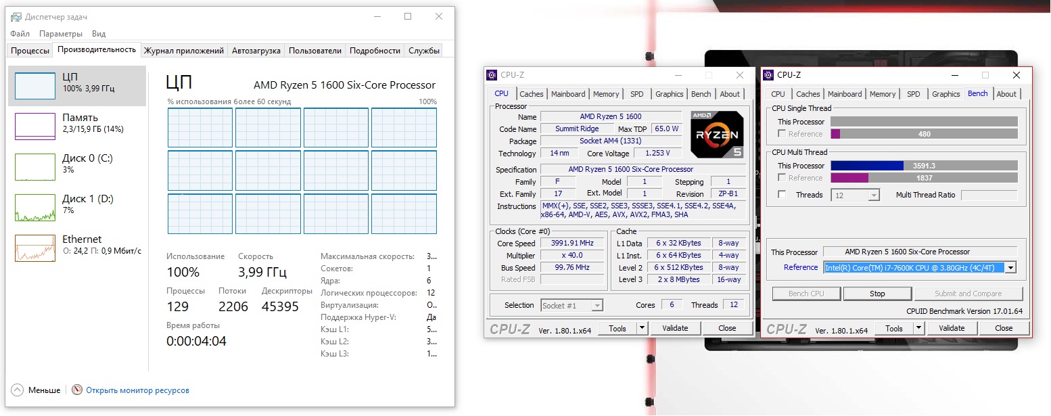Open the Socket #1 selection dropdown
Viewport: 1051px width, 416px height.
571,305
